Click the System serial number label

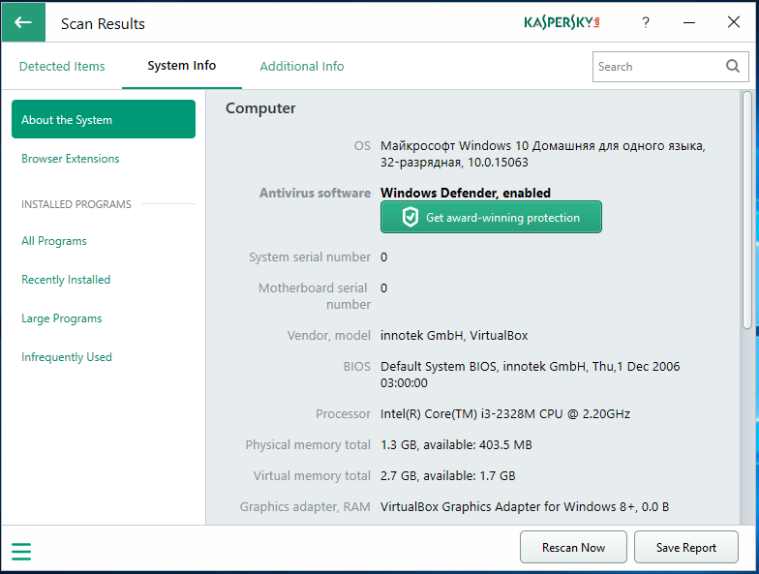click(x=310, y=257)
